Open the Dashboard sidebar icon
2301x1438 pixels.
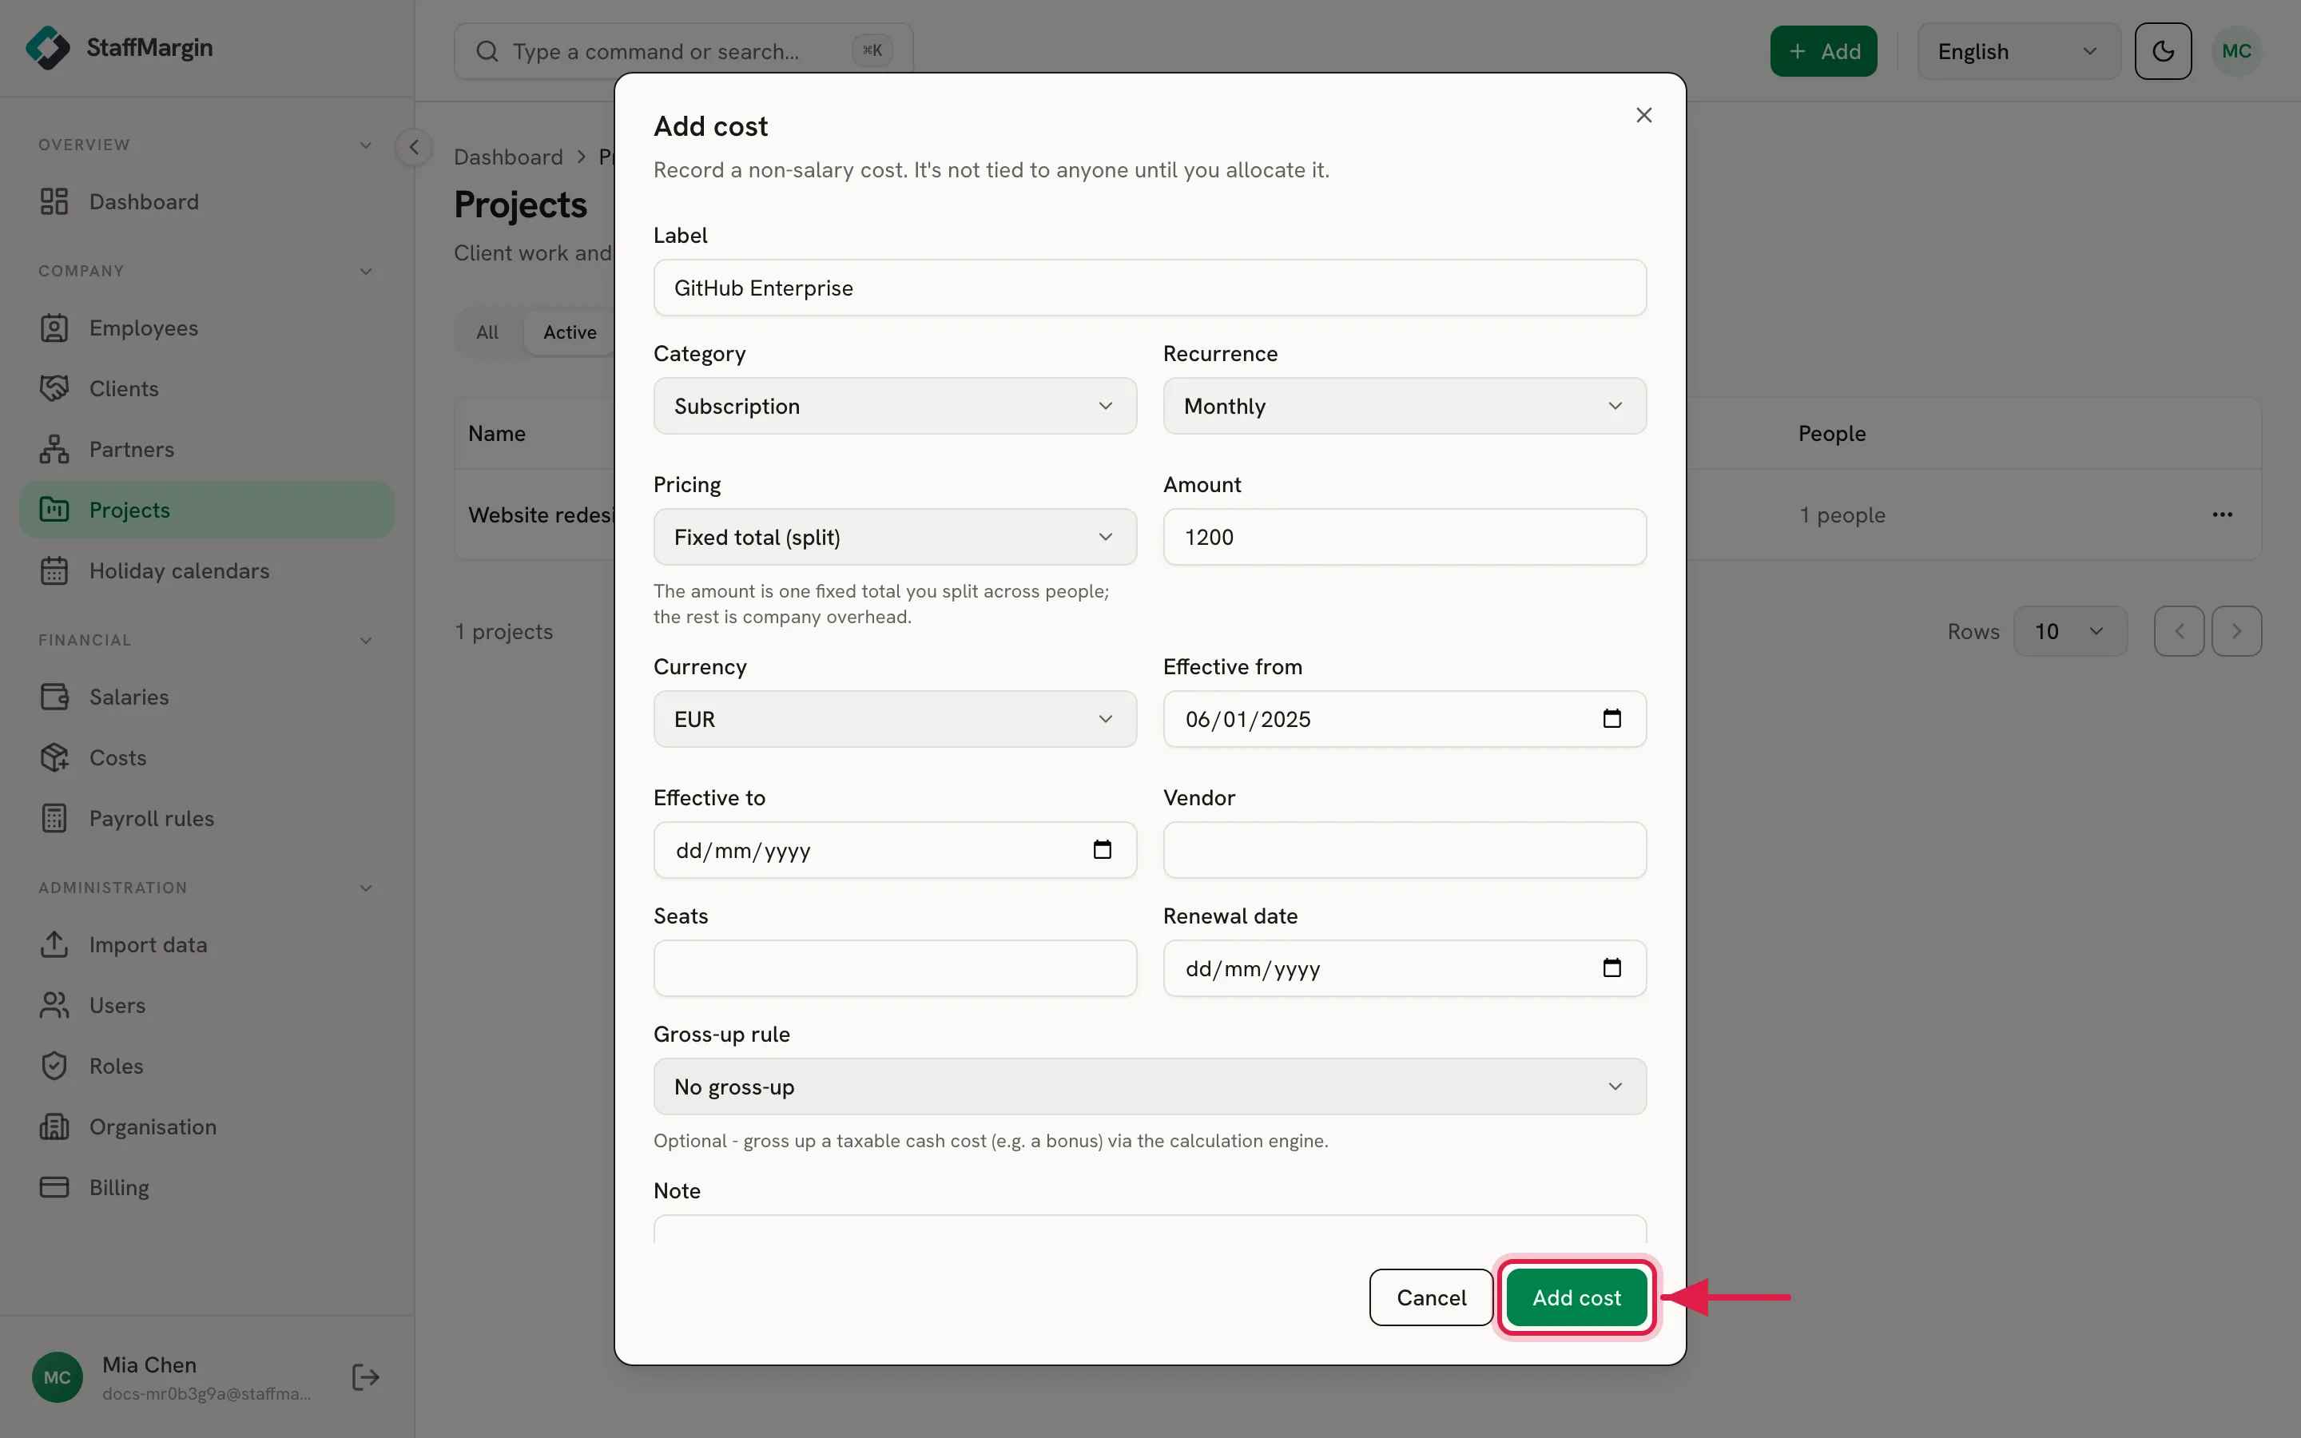[x=54, y=201]
